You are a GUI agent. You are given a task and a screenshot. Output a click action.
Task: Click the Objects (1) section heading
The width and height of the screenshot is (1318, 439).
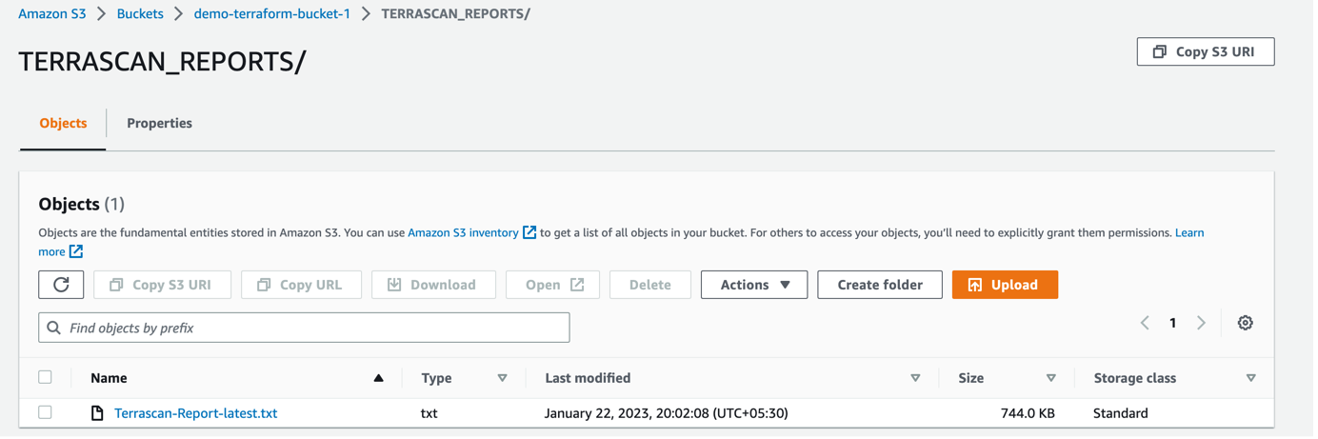pyautogui.click(x=82, y=205)
